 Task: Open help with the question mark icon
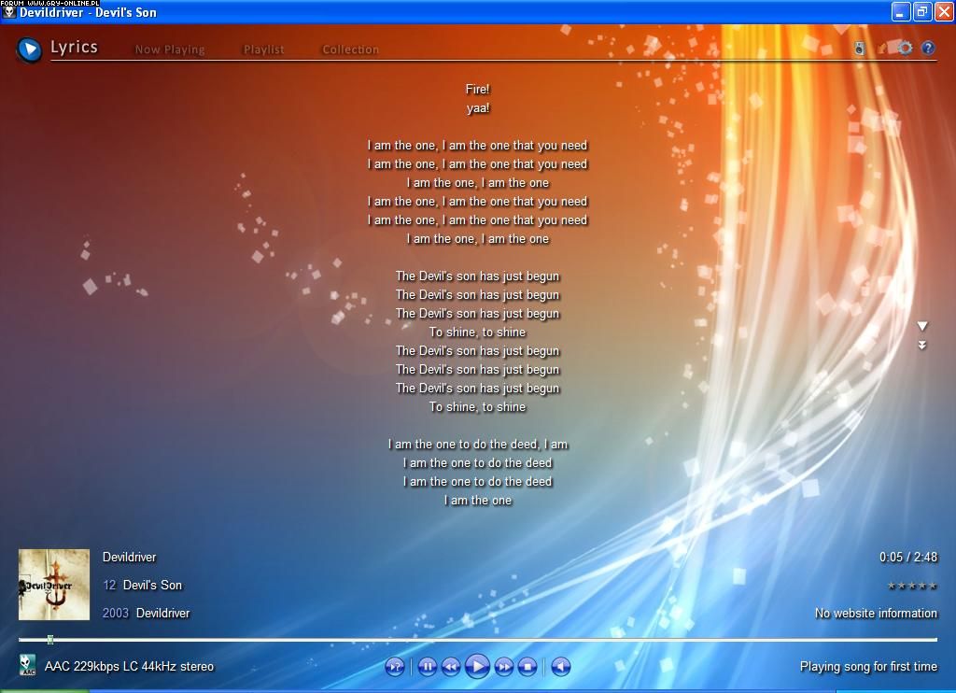pos(928,49)
